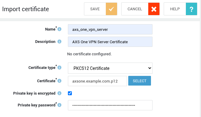Click the orange checkmark save icon
201x117 pixels.
coord(111,9)
